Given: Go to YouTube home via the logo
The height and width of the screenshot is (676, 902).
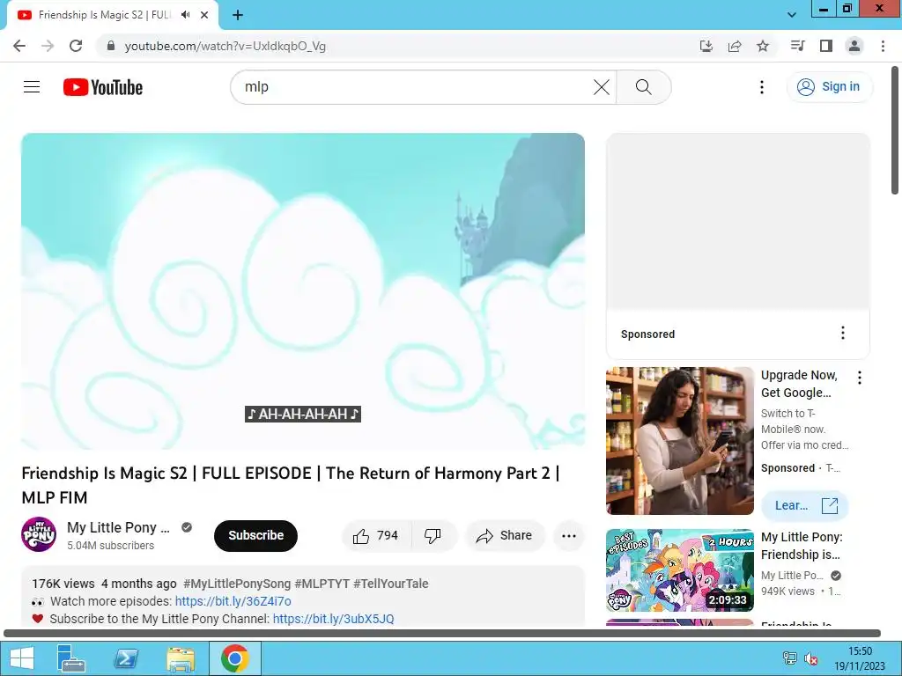Looking at the screenshot, I should 103,87.
